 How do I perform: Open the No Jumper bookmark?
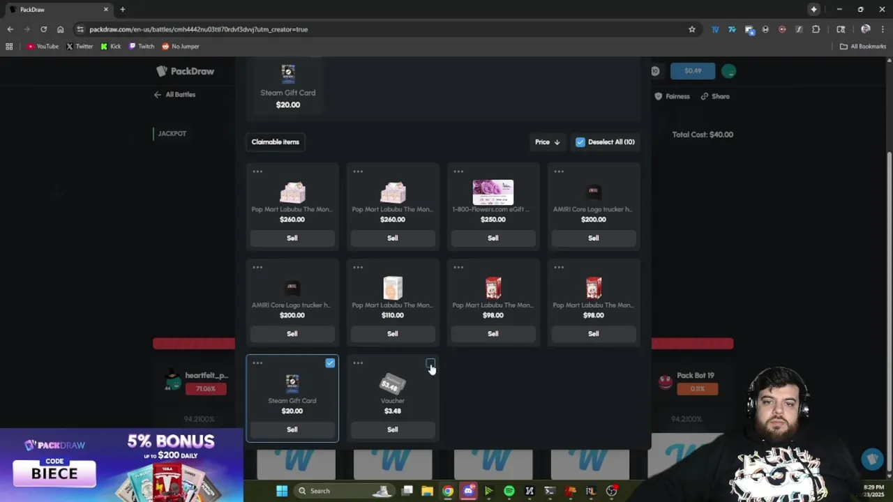point(181,47)
